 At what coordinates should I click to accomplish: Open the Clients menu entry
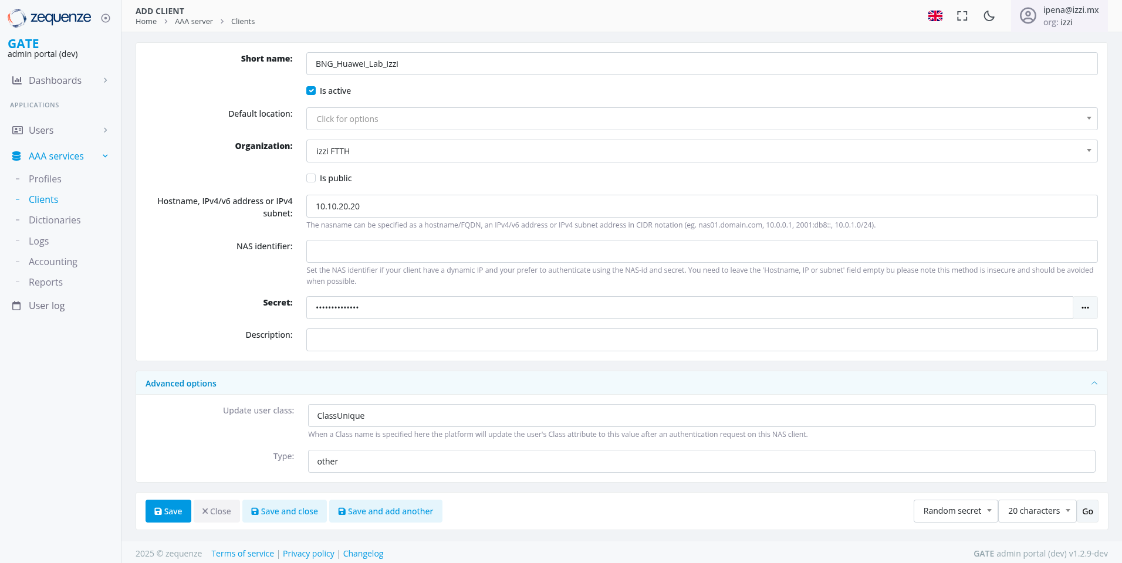43,199
